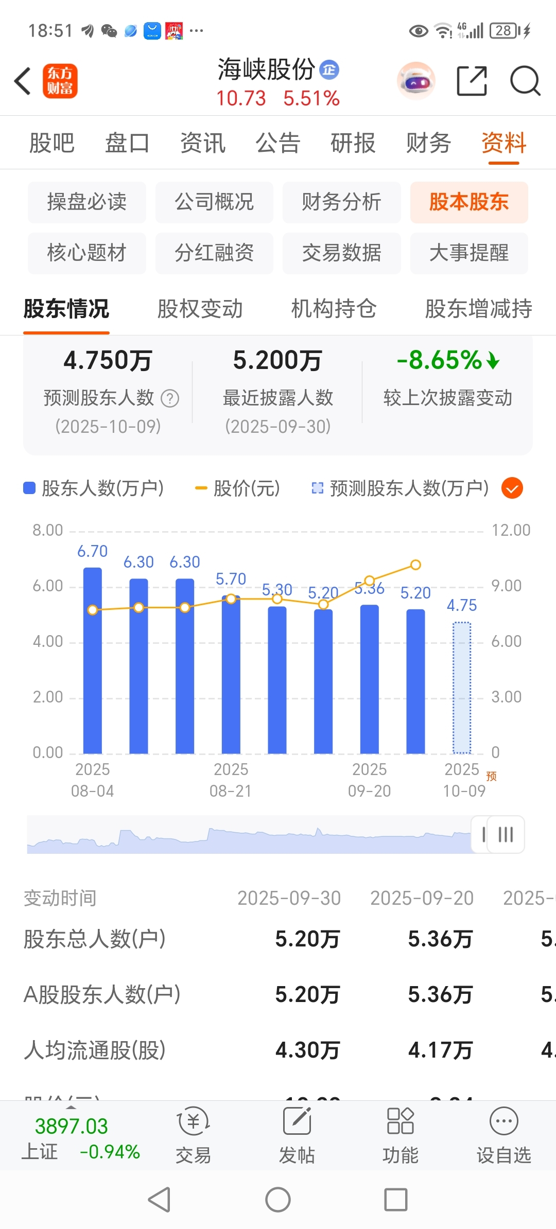Switch to 资讯 tab
This screenshot has width=556, height=1229.
tap(203, 143)
